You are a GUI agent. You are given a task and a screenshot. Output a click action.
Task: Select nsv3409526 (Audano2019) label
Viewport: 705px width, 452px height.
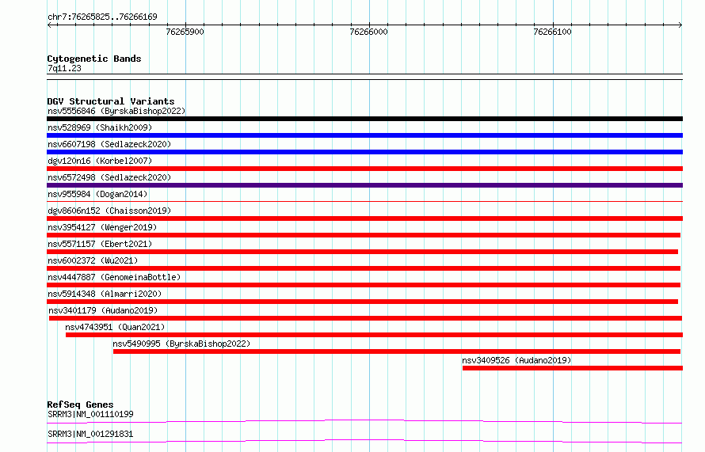pos(516,360)
